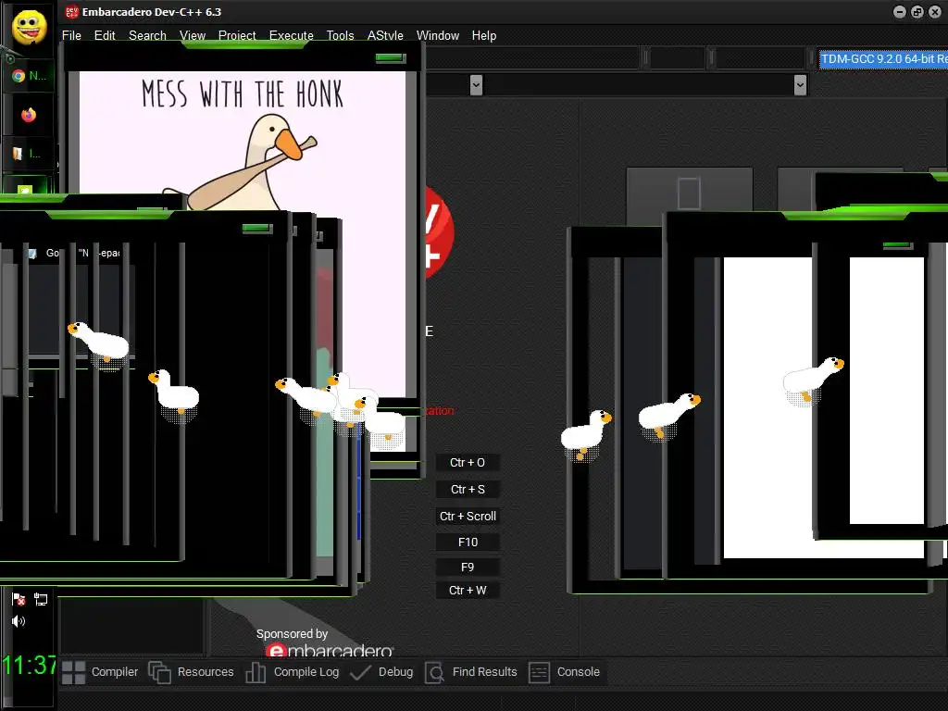
Task: Switch to the Console bottom tab
Action: 565,672
